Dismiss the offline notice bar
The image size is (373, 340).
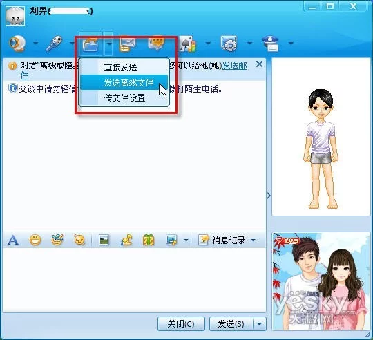259,64
